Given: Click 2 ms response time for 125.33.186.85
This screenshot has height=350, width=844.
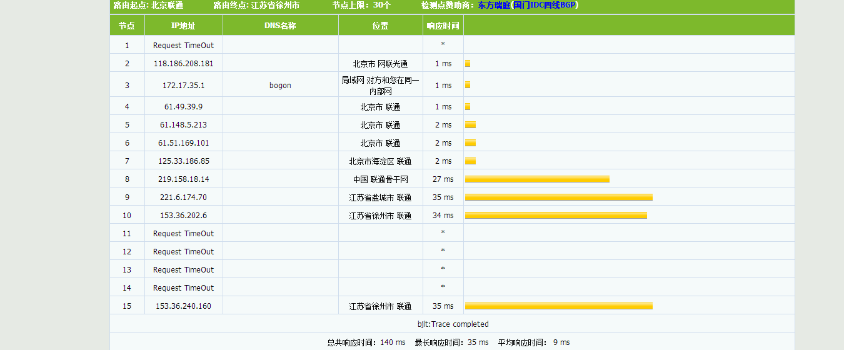Looking at the screenshot, I should point(443,161).
